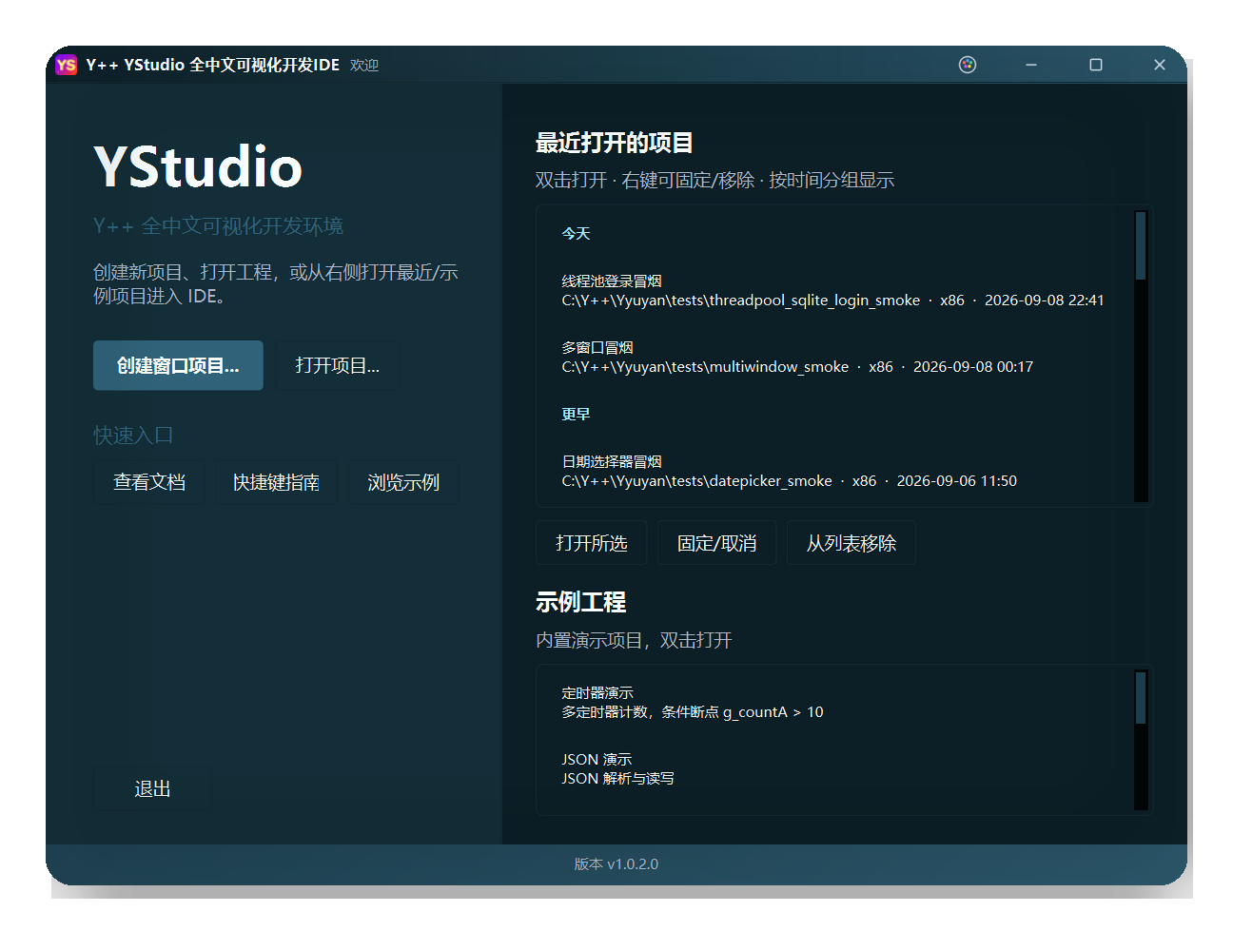Image resolution: width=1233 pixels, height=931 pixels.
Task: Maximize the YStudio window
Action: coord(1096,65)
